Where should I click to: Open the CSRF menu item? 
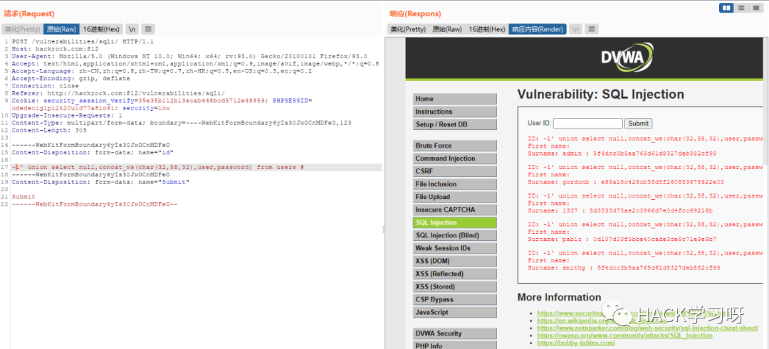click(x=454, y=171)
